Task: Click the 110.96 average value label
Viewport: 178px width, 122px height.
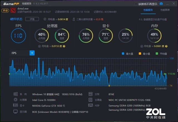Action: [171, 74]
